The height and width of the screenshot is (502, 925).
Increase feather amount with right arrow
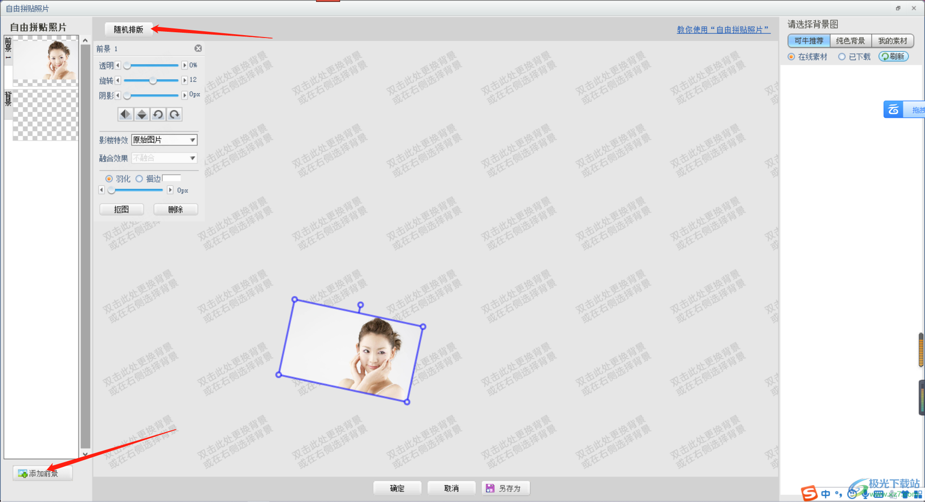point(170,190)
